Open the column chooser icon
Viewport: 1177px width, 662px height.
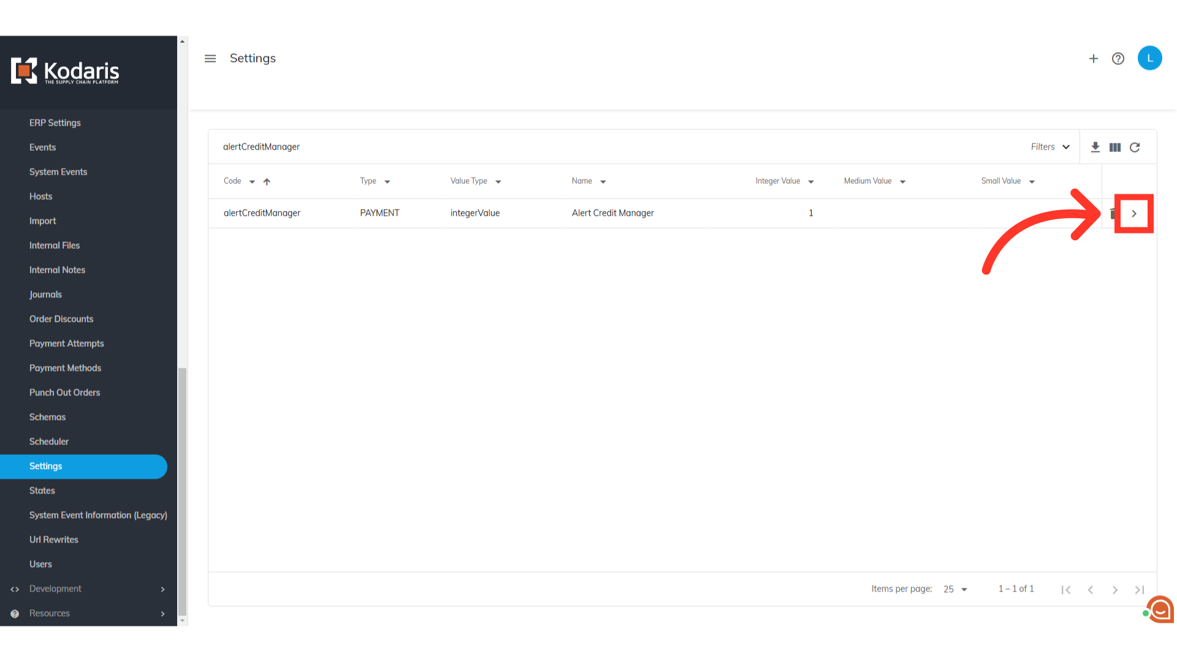tap(1115, 147)
